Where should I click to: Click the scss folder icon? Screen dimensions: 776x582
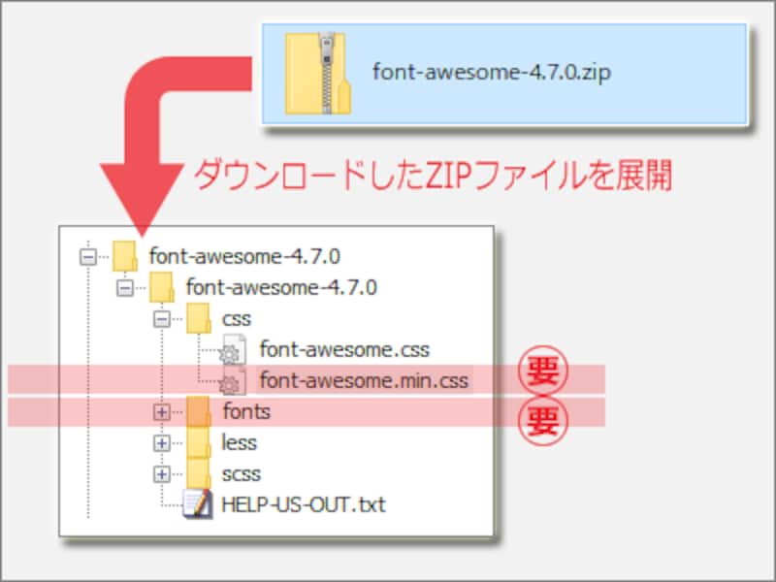coord(199,473)
